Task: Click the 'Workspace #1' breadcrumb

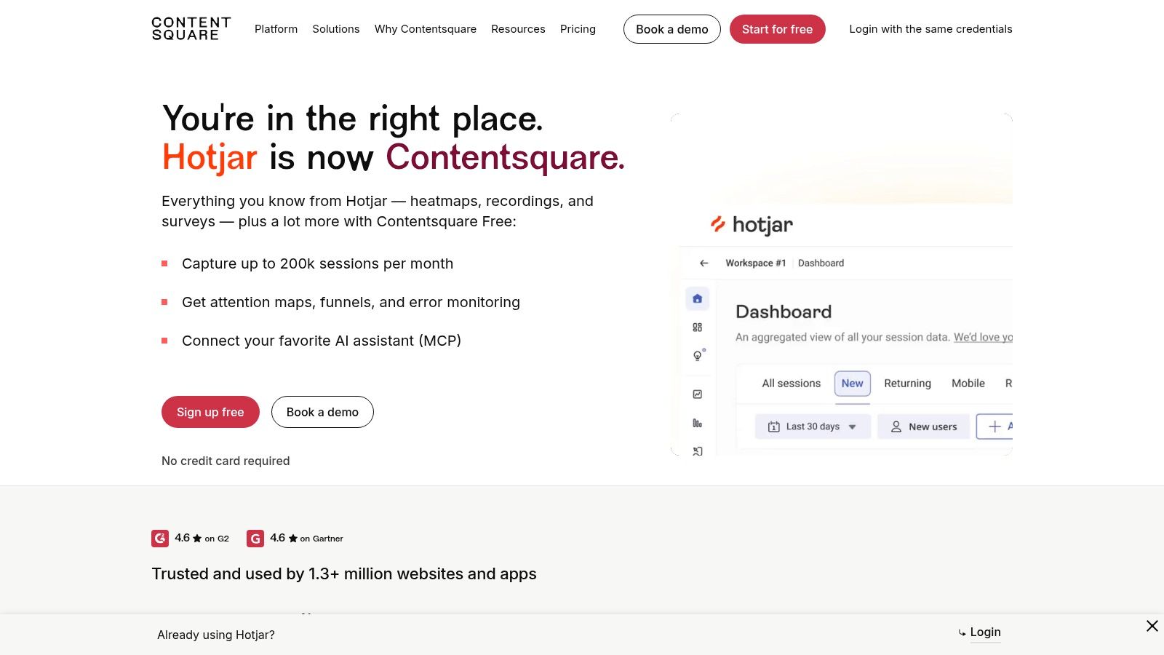Action: [755, 263]
